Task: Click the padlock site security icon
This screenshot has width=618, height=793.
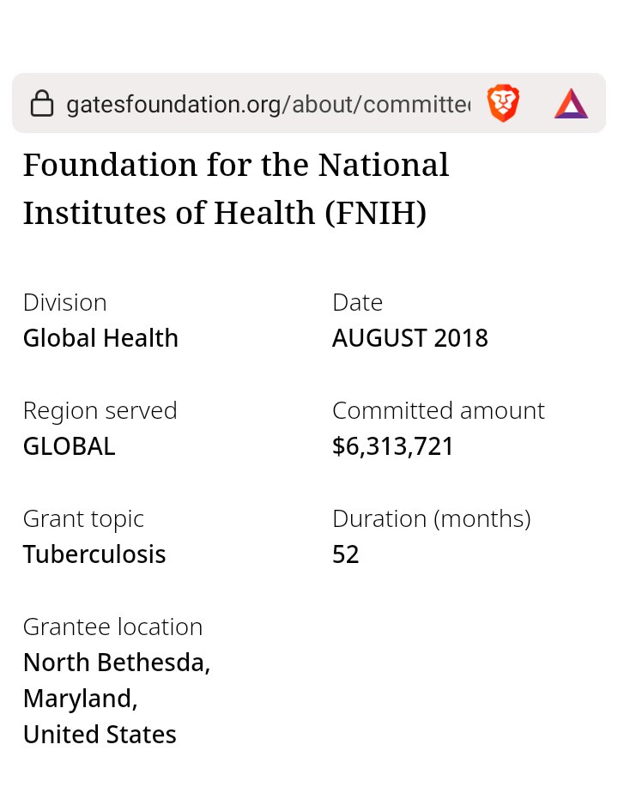Action: click(x=41, y=105)
